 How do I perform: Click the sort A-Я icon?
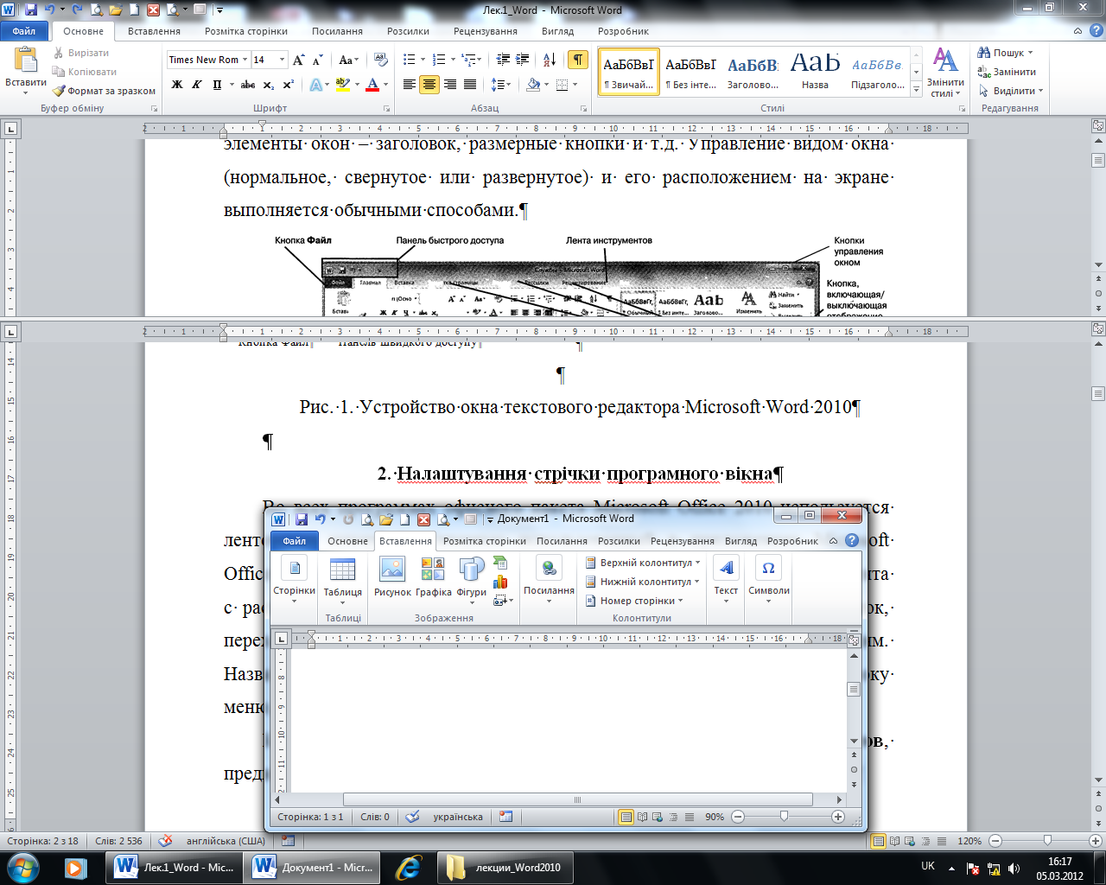point(550,60)
